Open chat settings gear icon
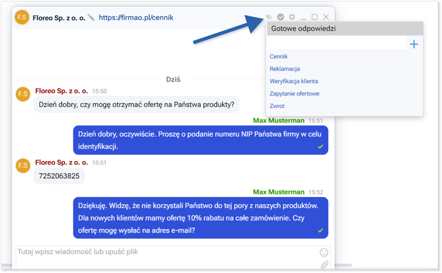This screenshot has height=273, width=442. click(x=292, y=17)
